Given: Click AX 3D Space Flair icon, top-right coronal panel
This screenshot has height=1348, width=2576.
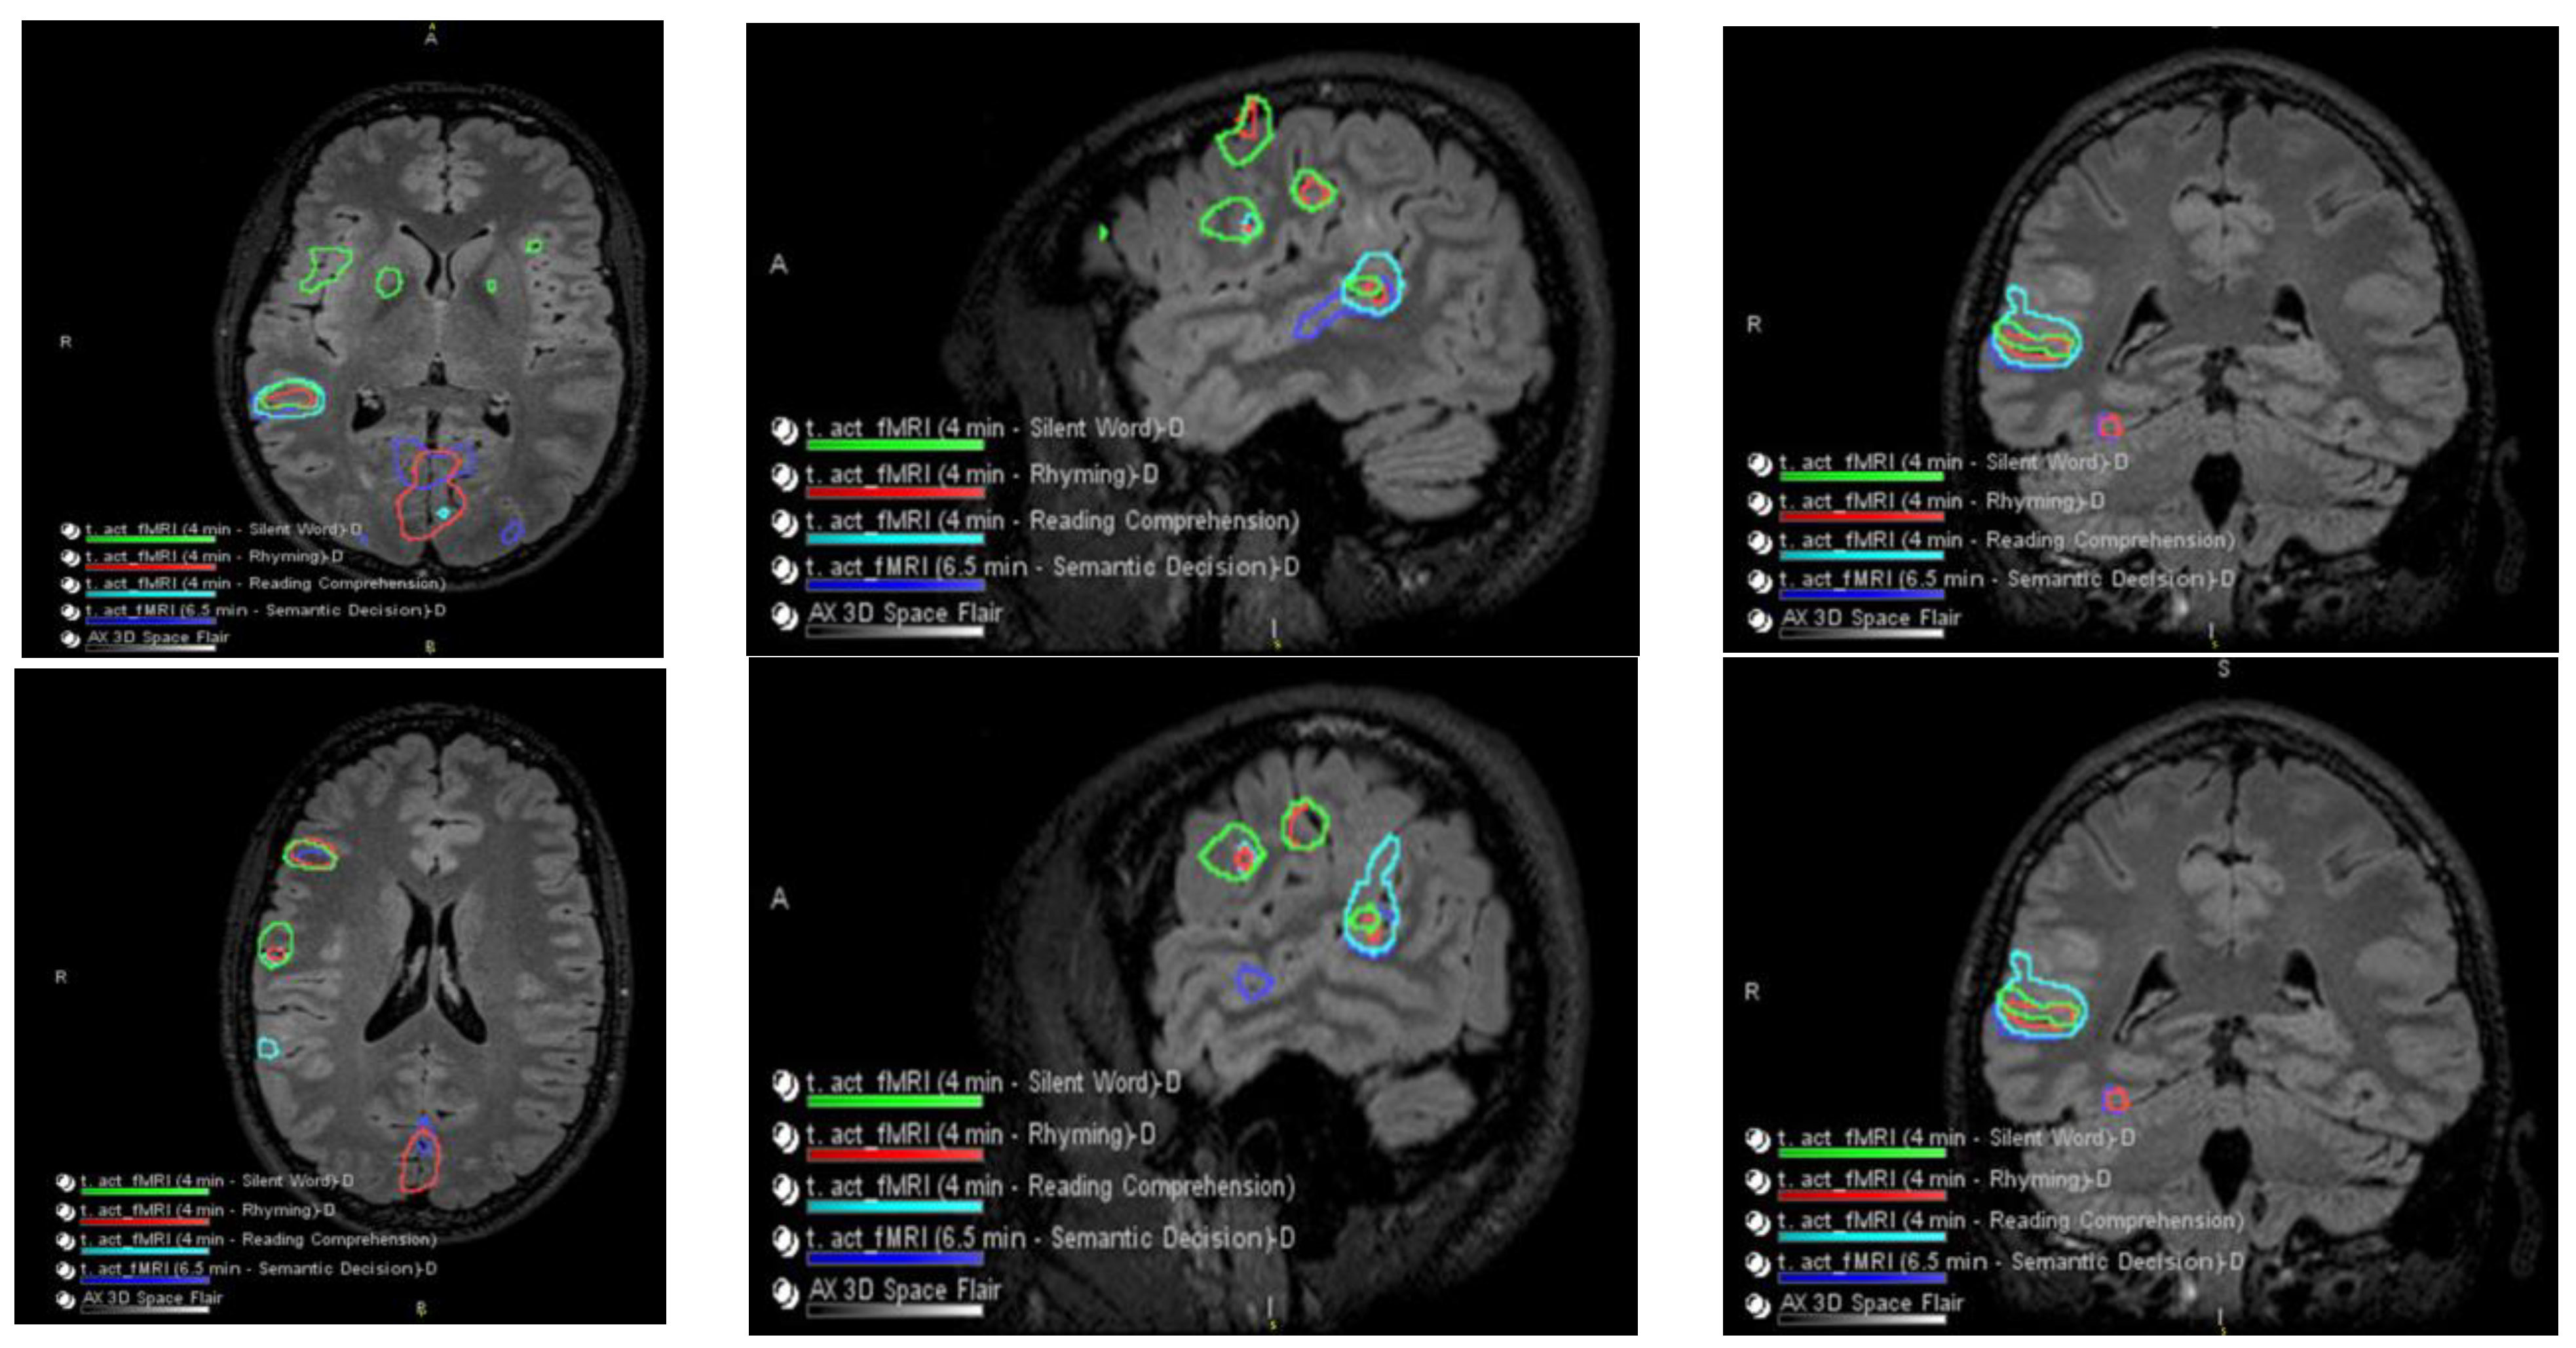Looking at the screenshot, I should coord(1759,620).
